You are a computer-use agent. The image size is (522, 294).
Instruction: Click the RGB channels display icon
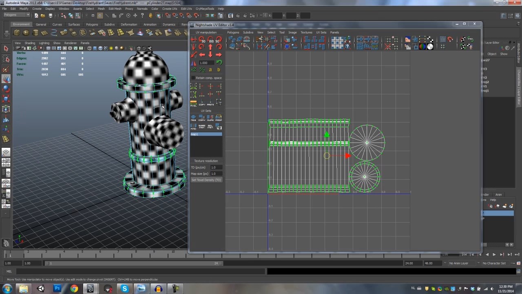[x=422, y=47]
